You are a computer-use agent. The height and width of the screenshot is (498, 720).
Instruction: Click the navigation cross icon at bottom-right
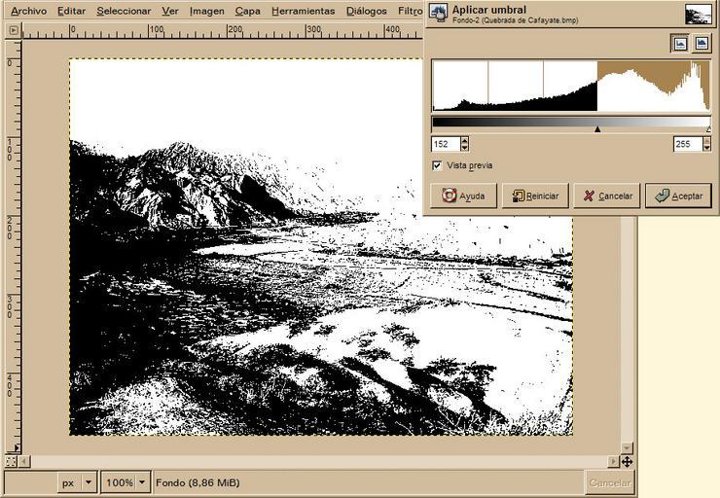coord(627,461)
